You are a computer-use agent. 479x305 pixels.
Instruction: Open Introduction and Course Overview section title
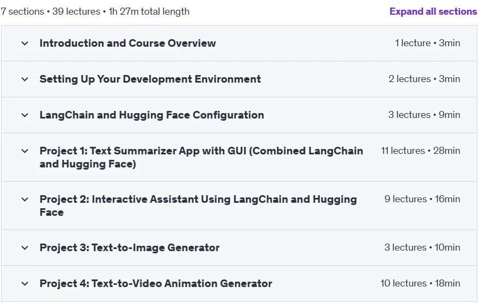coord(128,43)
